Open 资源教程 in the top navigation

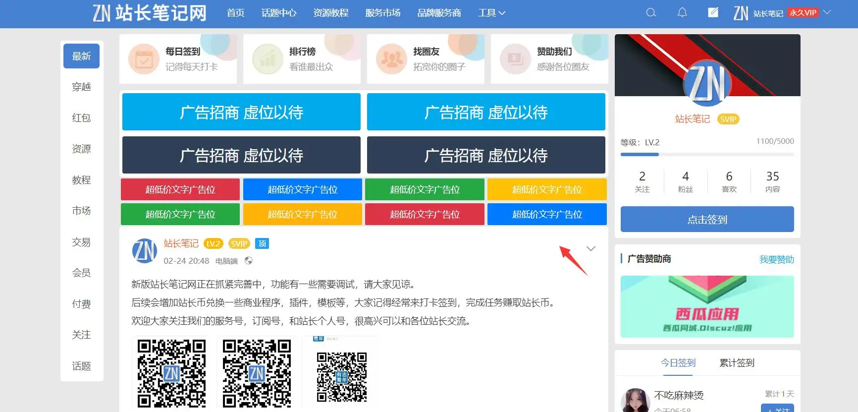(x=331, y=13)
